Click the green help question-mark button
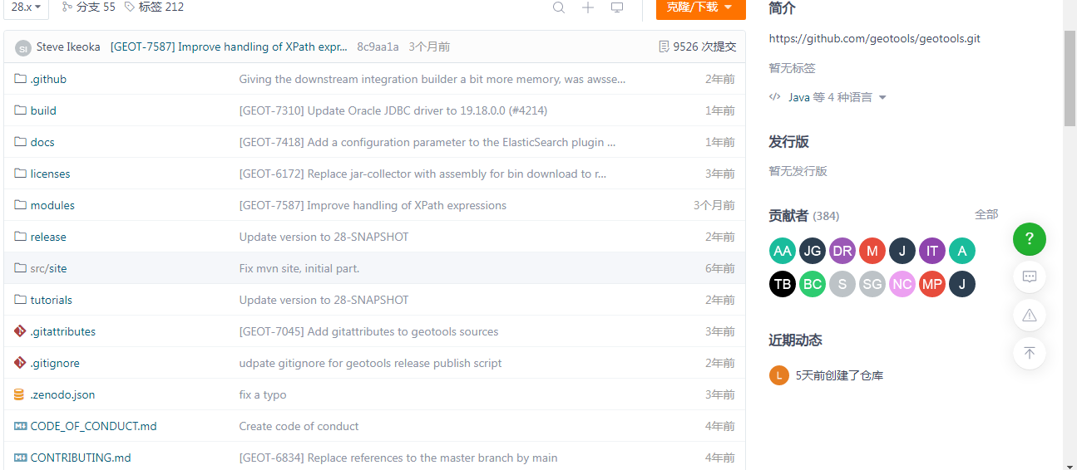The height and width of the screenshot is (470, 1077). (x=1030, y=239)
